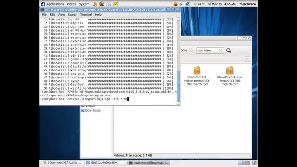Click the file manager launcher icon in panel
The image size is (297, 167).
coord(95,4)
